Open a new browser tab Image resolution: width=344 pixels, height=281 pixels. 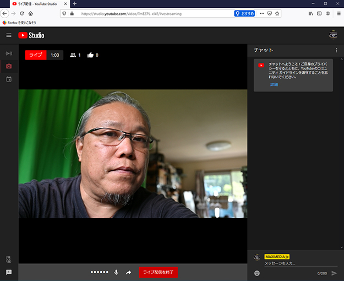click(x=75, y=4)
